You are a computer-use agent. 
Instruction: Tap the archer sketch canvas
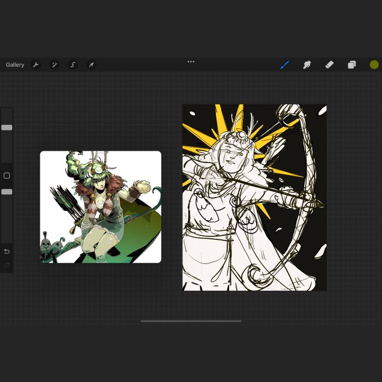tap(254, 198)
